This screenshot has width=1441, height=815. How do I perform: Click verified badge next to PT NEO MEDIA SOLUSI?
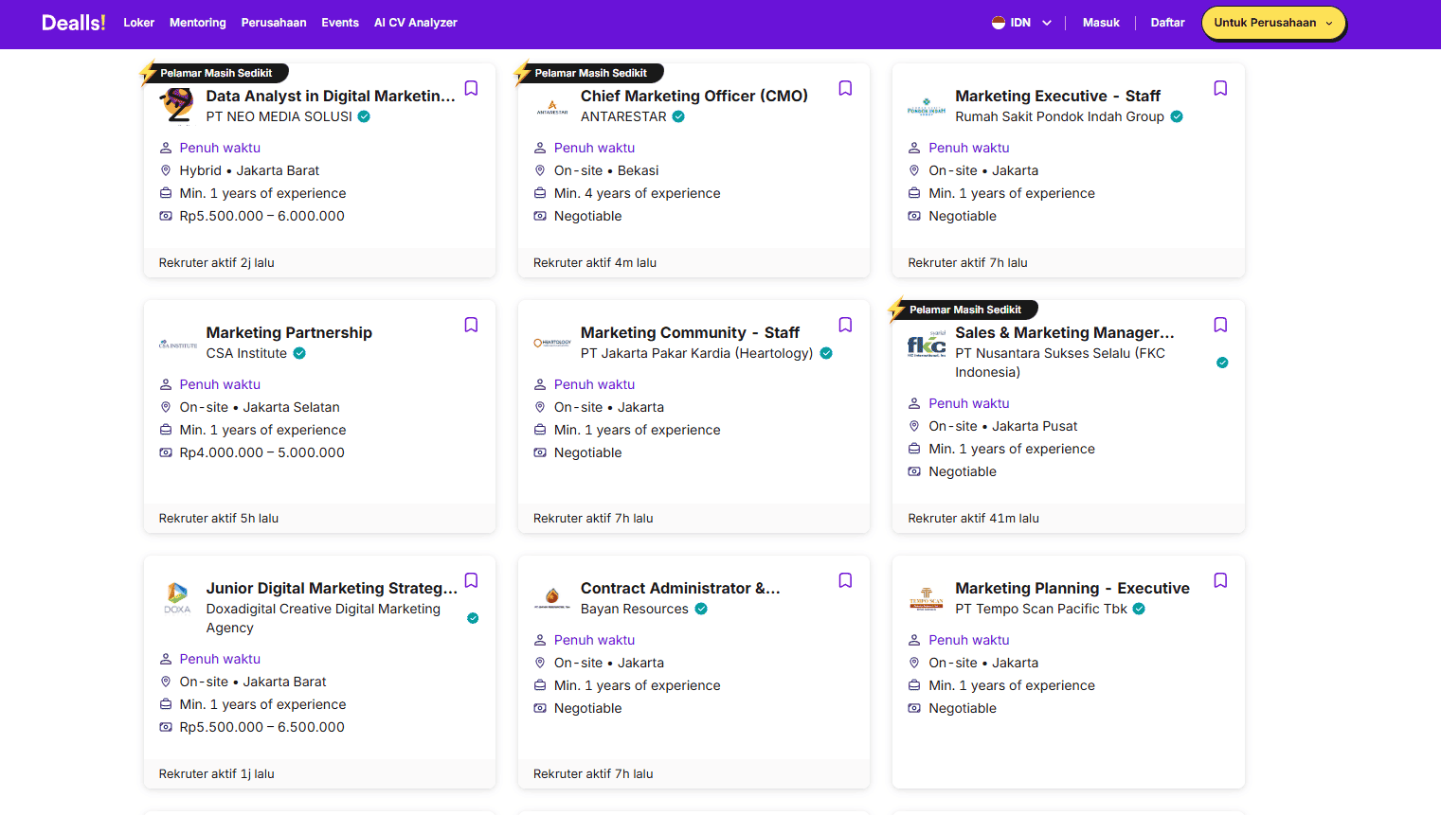tap(364, 116)
